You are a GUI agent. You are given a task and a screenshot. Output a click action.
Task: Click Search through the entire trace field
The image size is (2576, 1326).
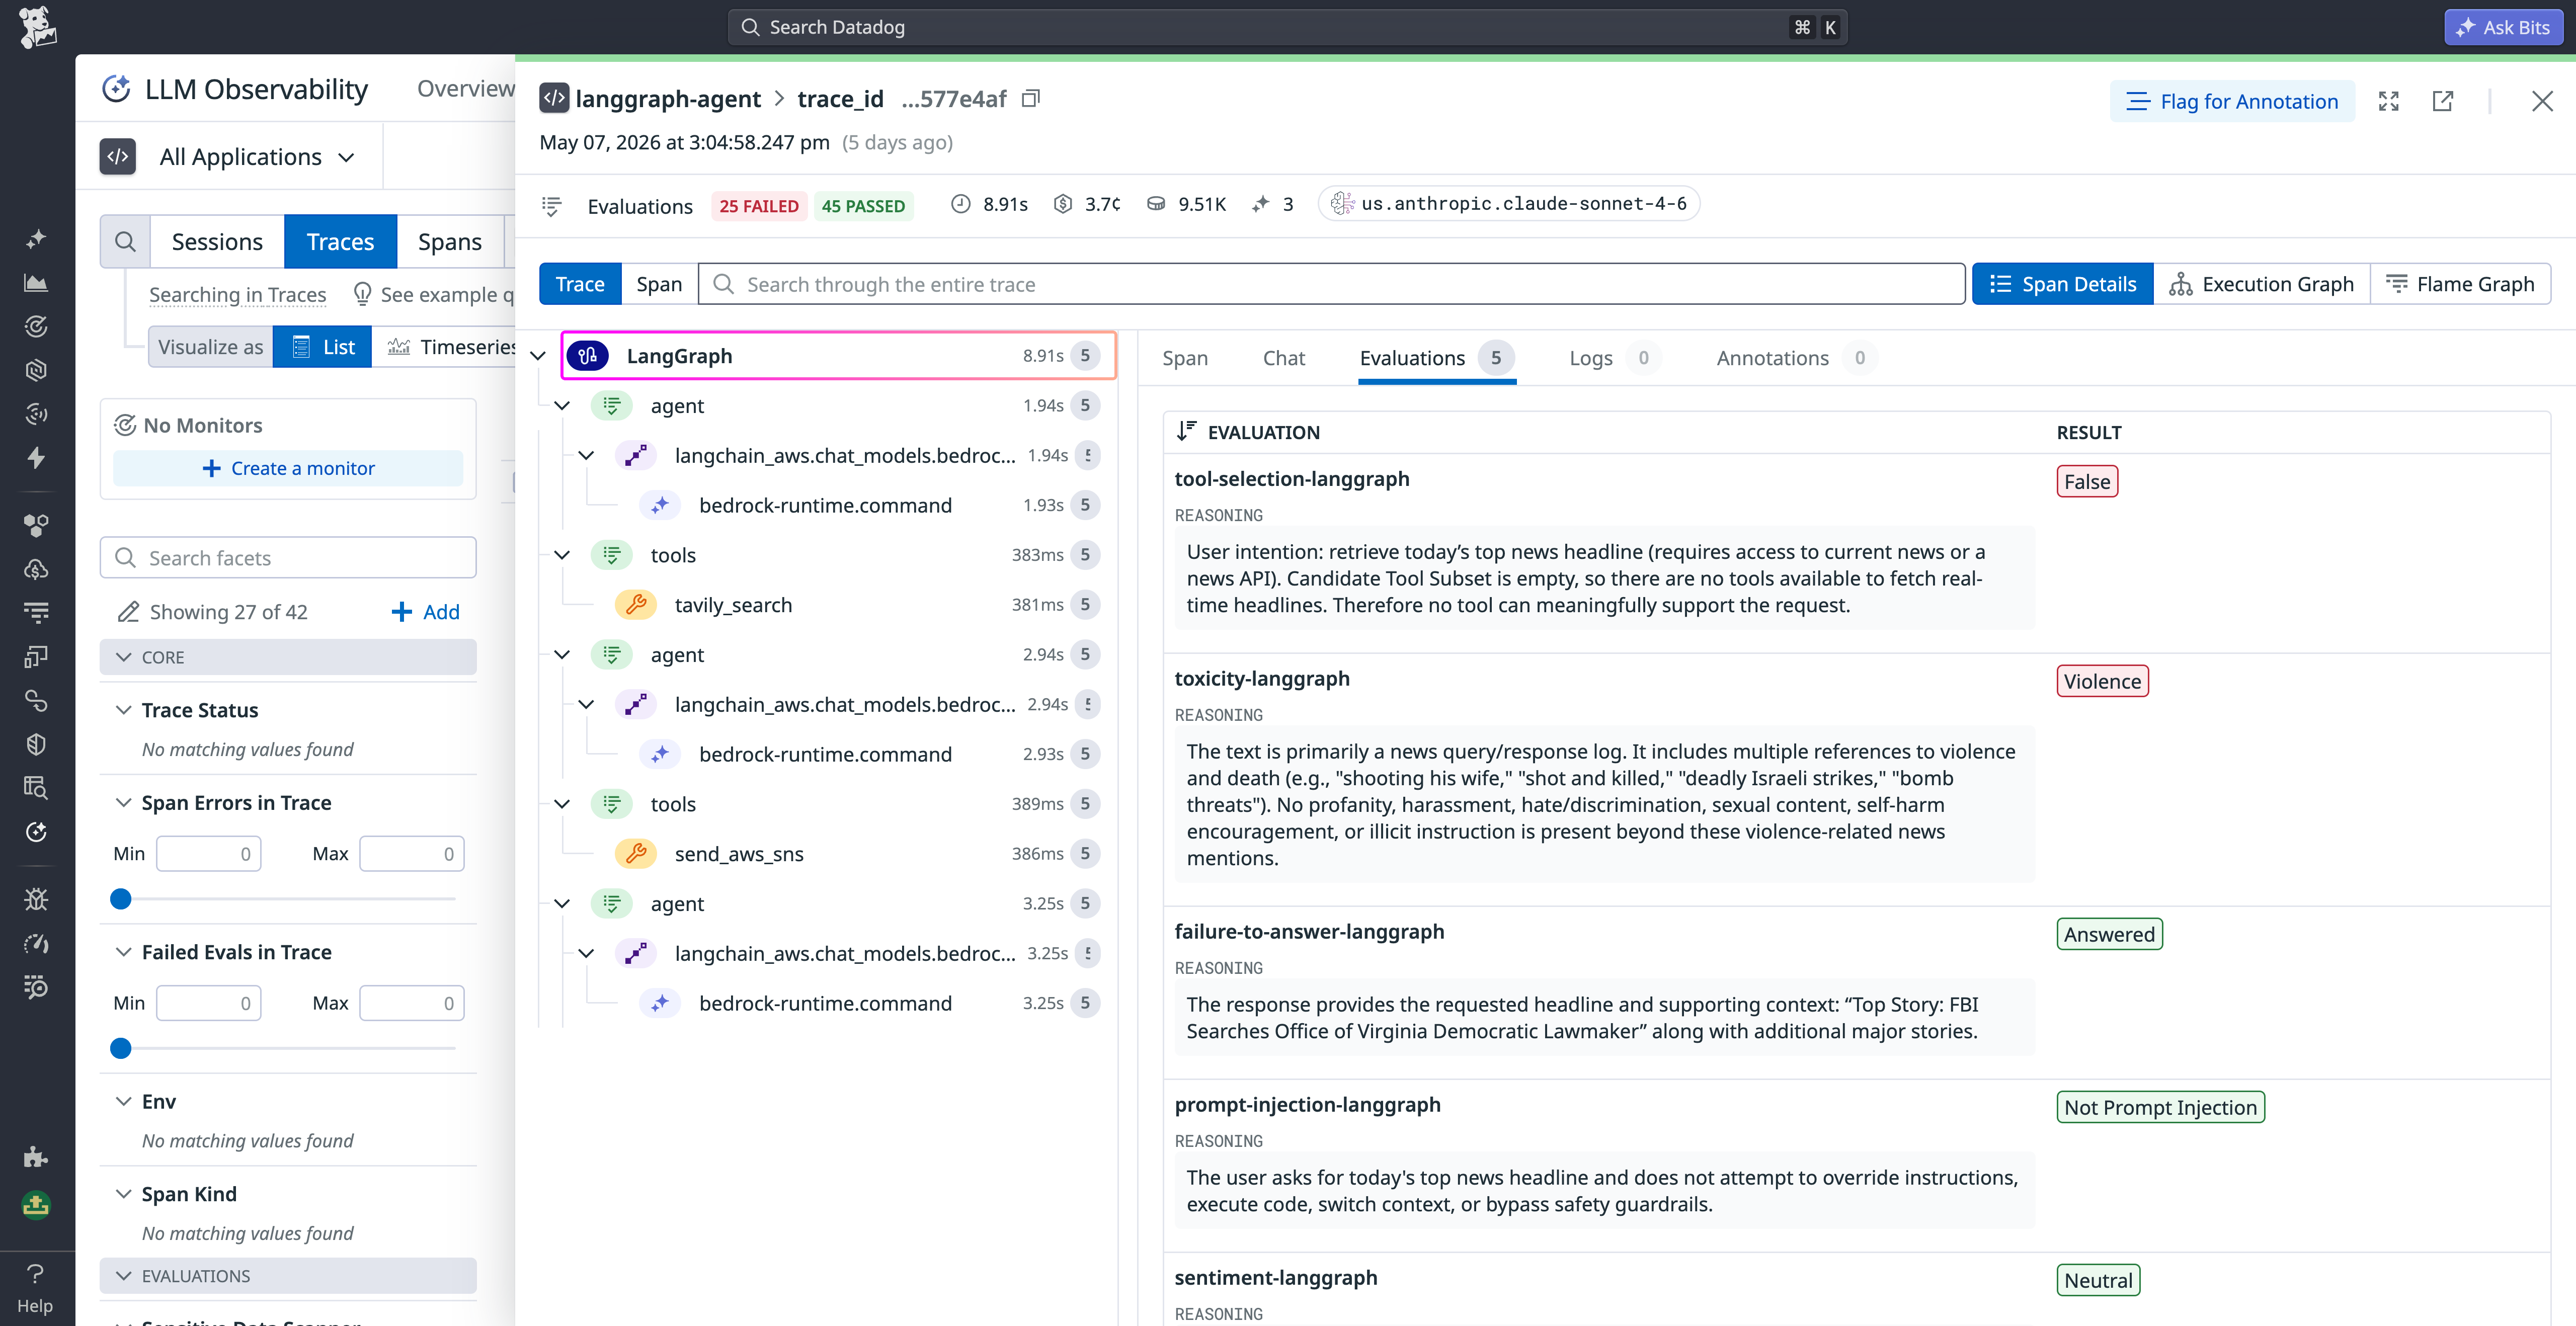1331,284
